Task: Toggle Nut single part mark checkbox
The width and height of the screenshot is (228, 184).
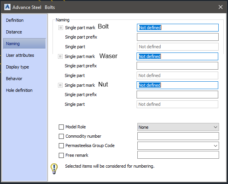Action: [60, 85]
